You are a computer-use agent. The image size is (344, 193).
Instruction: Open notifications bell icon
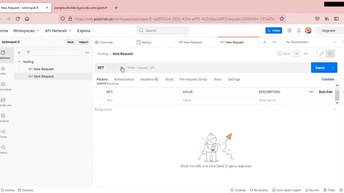point(299,31)
